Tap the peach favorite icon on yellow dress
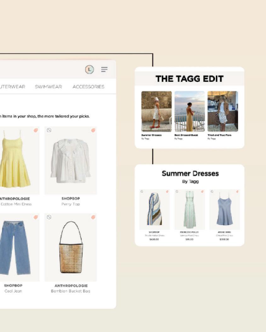Viewport: 266px width, 332px height. tap(36, 130)
